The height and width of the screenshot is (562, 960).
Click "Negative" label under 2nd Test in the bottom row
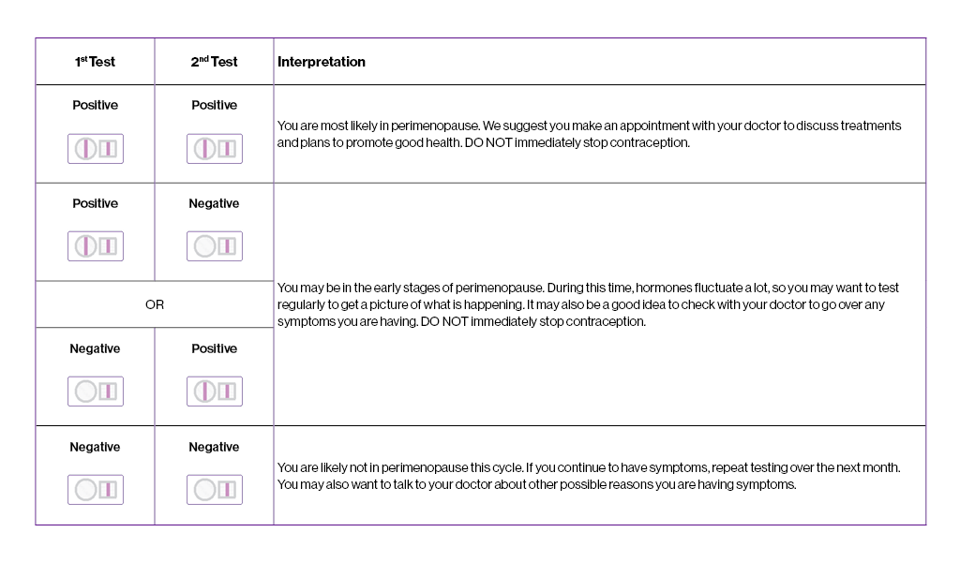pyautogui.click(x=215, y=448)
